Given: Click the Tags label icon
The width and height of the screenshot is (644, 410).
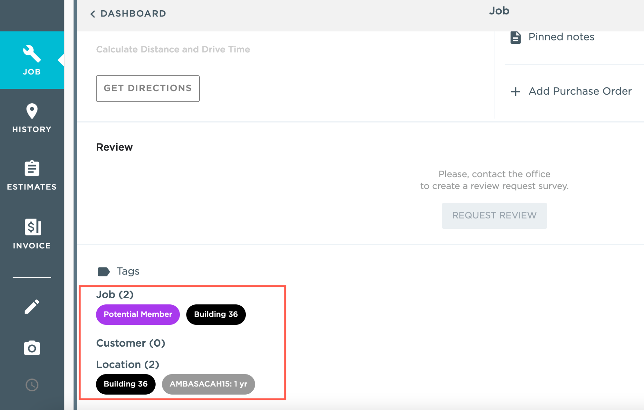Looking at the screenshot, I should pos(103,272).
